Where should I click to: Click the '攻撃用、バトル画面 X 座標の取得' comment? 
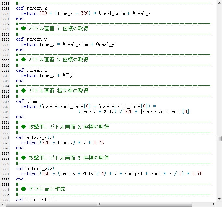pos(69,127)
